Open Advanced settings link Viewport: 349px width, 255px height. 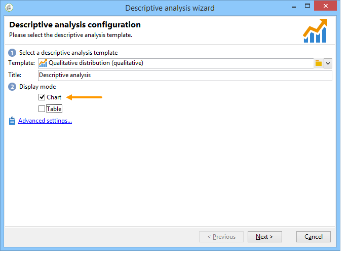45,121
